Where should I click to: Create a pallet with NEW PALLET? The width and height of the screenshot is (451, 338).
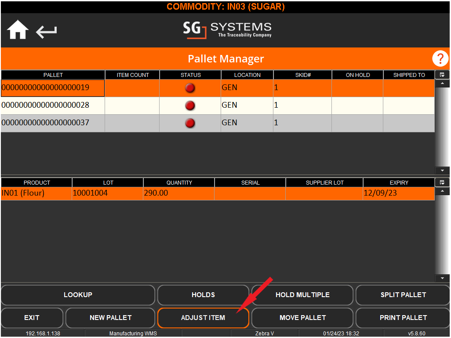(110, 317)
